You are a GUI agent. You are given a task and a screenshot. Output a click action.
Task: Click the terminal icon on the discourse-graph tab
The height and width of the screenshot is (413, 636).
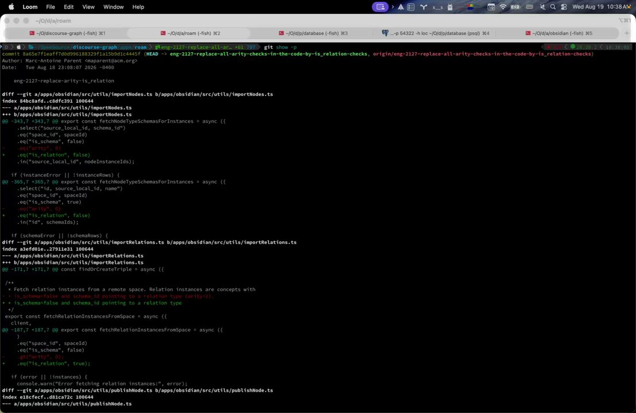click(x=32, y=33)
